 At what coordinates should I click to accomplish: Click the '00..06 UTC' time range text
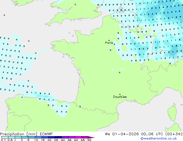tap(152, 134)
